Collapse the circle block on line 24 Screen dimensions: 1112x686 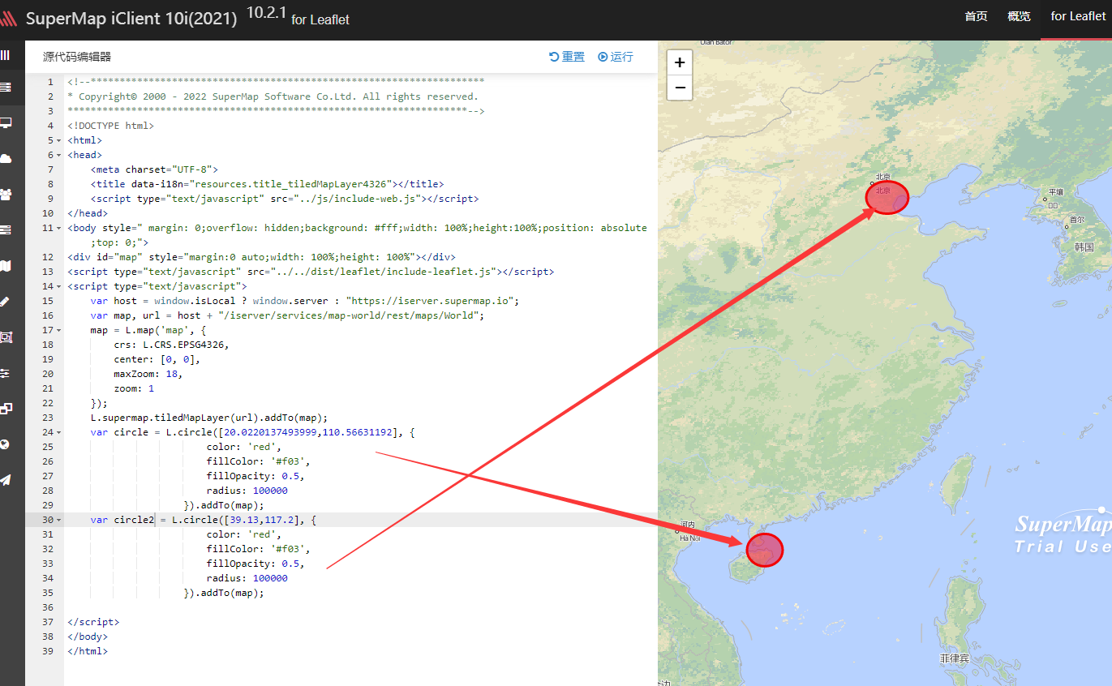pyautogui.click(x=60, y=432)
